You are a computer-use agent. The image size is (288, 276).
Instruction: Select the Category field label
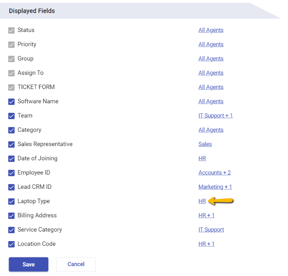coord(29,130)
